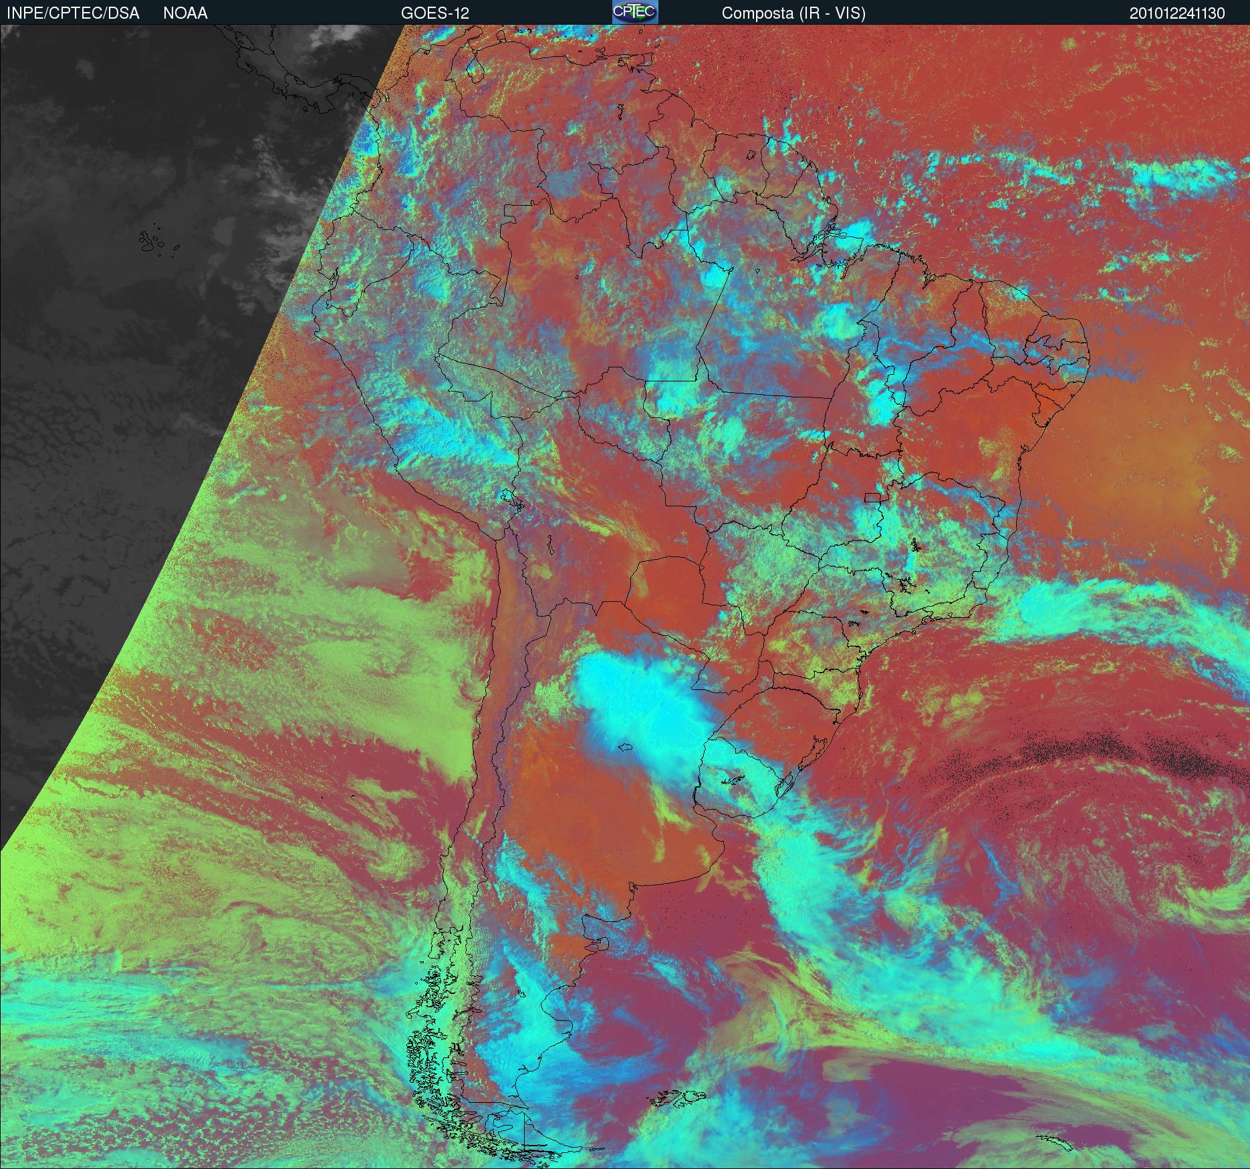This screenshot has height=1169, width=1250.
Task: Select the NOAA label in the header
Action: click(x=185, y=13)
